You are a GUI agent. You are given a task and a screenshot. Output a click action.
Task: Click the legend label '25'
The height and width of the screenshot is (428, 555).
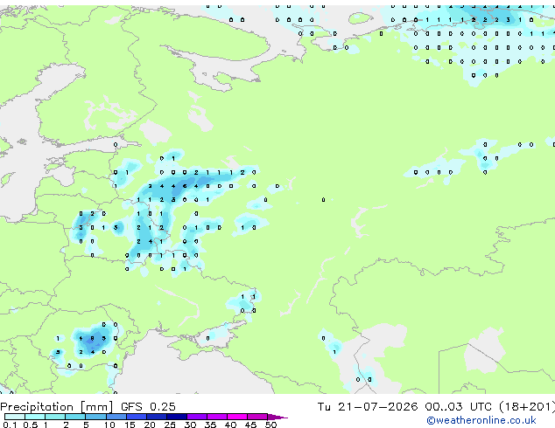(170, 425)
